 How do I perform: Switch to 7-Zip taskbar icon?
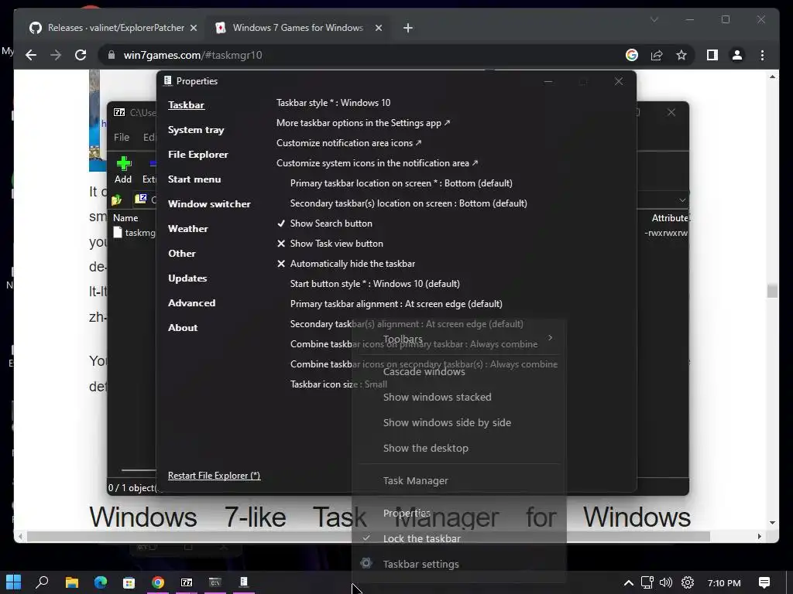187,582
